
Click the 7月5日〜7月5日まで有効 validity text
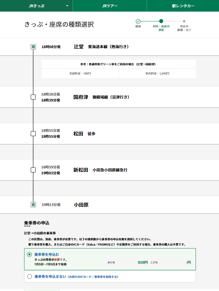click(51, 264)
